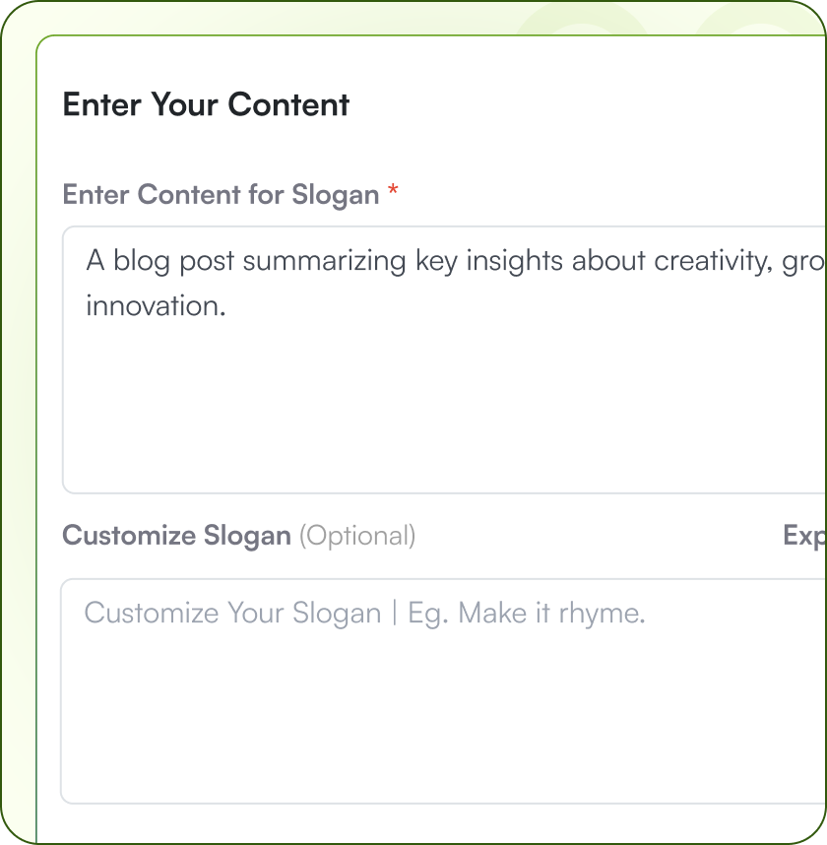The image size is (827, 845).
Task: Click the '(Optional)' text beside Customize Slogan
Action: point(357,536)
